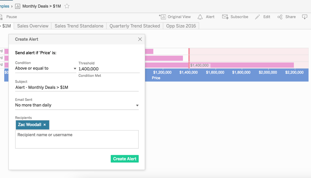Click the $1,600,000 axis label
The image size is (311, 178).
click(x=215, y=72)
